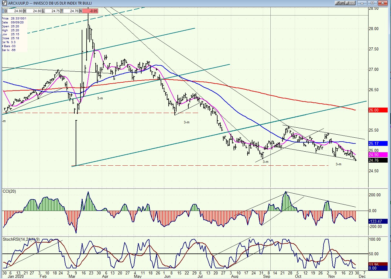
Task: Maximize the chart window
Action: point(373,3)
